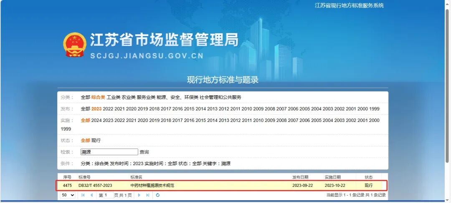Select 2010 in the 发布 year row
This screenshot has height=203, width=451.
pyautogui.click(x=247, y=109)
